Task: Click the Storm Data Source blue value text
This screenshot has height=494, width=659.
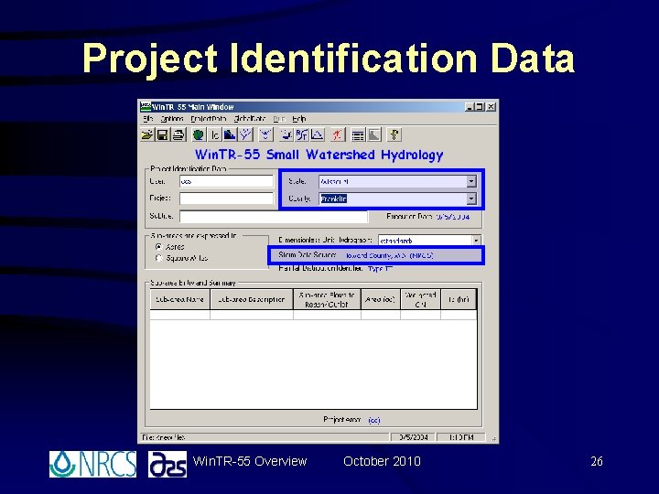Action: pos(389,255)
